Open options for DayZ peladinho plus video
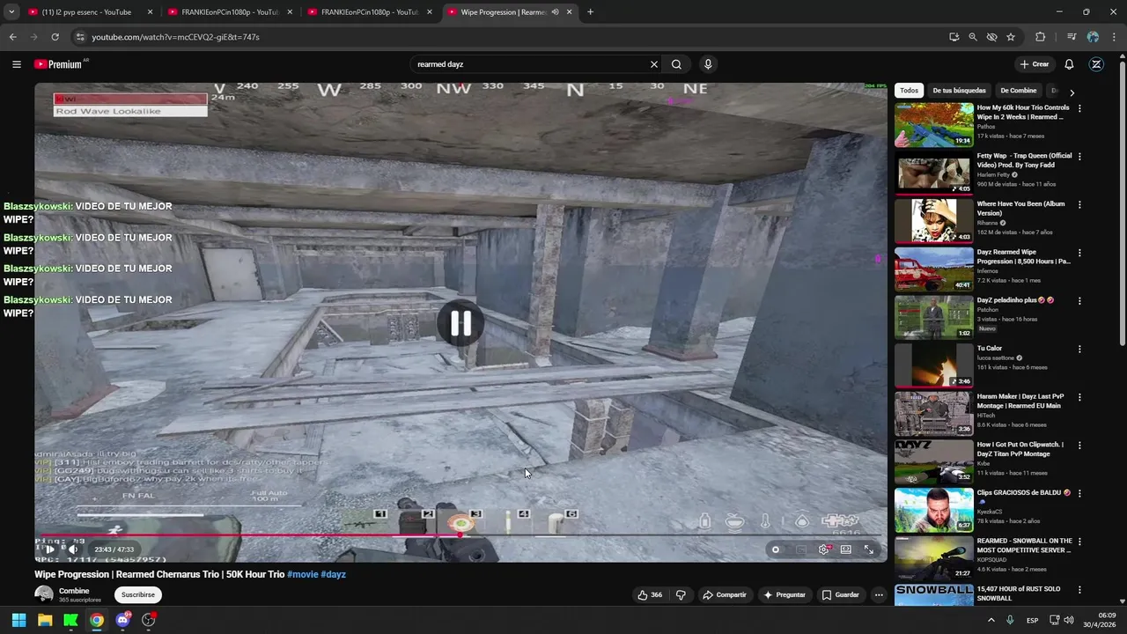1127x634 pixels. 1079,301
